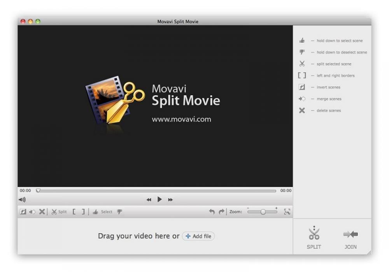Click the Add file button
Viewport: 389px width, 272px height.
(x=198, y=236)
